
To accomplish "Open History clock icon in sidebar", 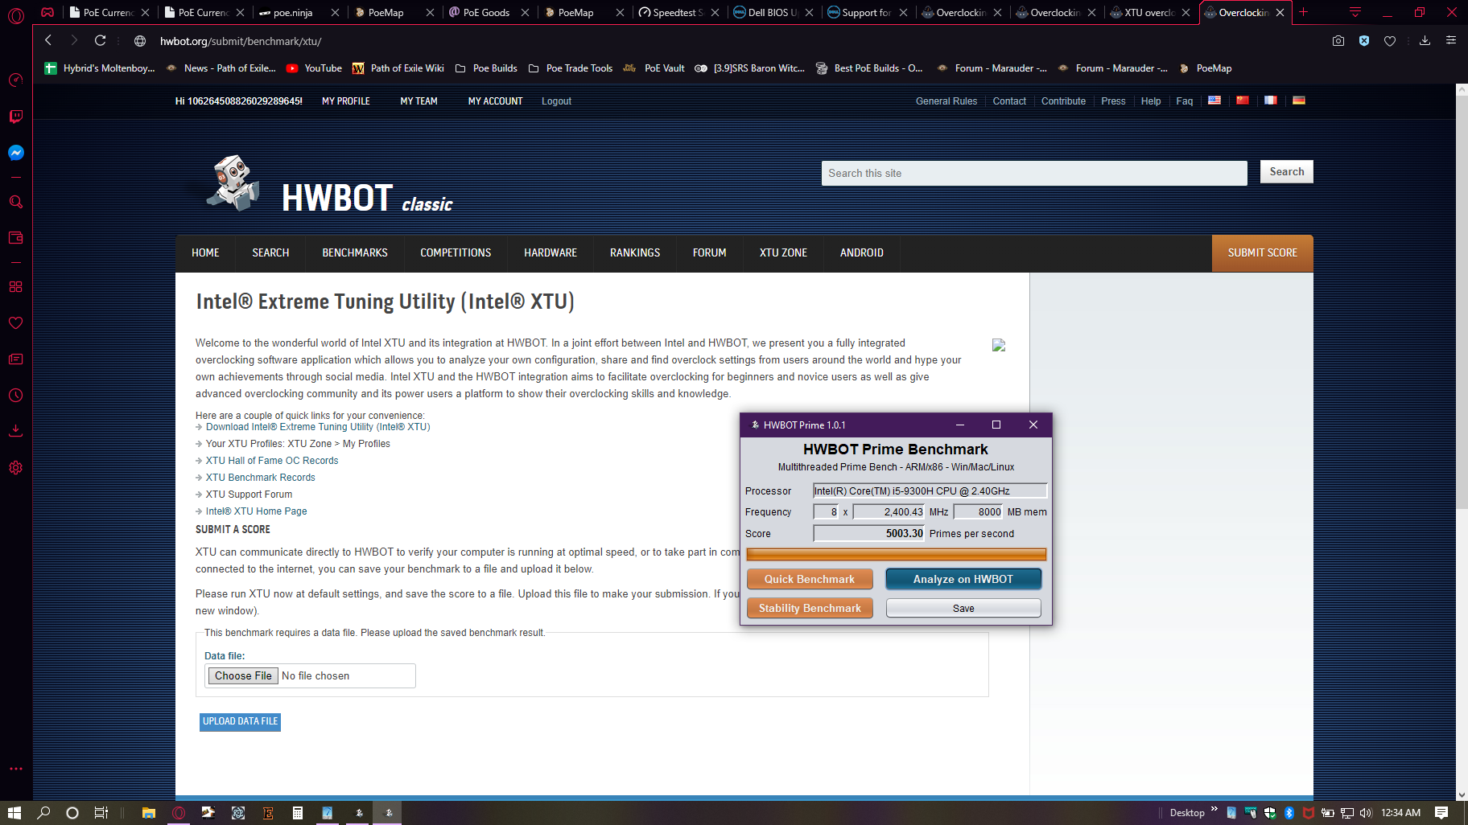I will point(15,396).
